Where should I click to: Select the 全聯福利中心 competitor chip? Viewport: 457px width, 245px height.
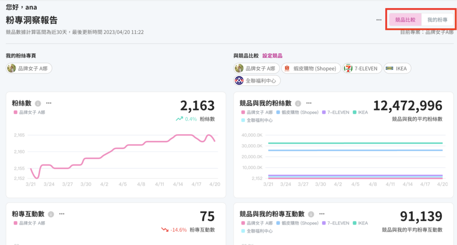pos(257,81)
